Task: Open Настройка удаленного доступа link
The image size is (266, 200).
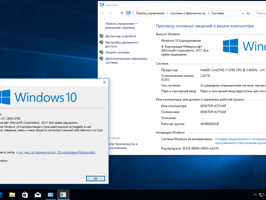Action: (122, 44)
